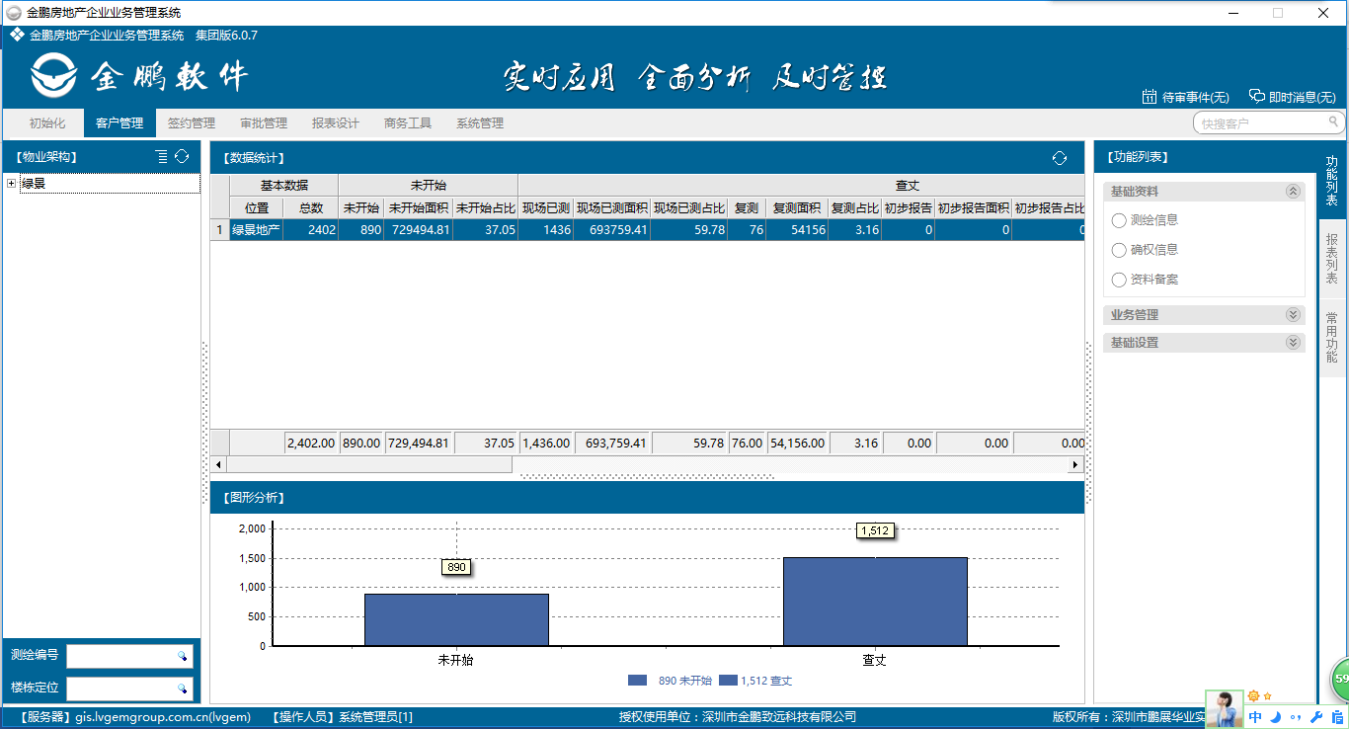Click the list view icon in 物业架构 header
Screen dimensions: 1349x729
click(x=162, y=157)
